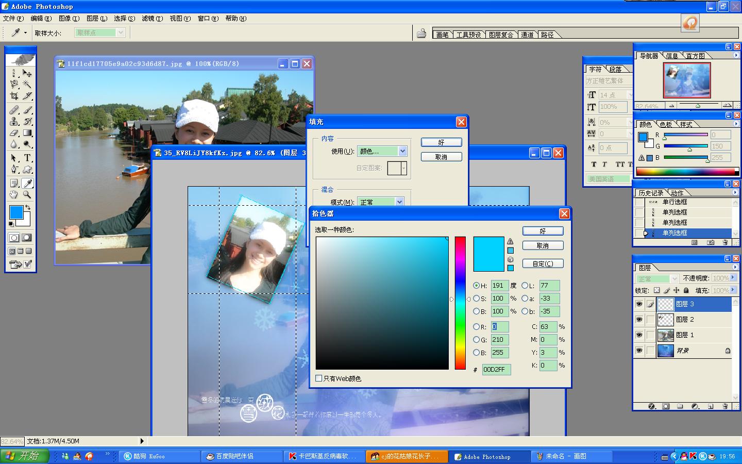Open Layers panel flyout menu arrow

click(x=735, y=268)
